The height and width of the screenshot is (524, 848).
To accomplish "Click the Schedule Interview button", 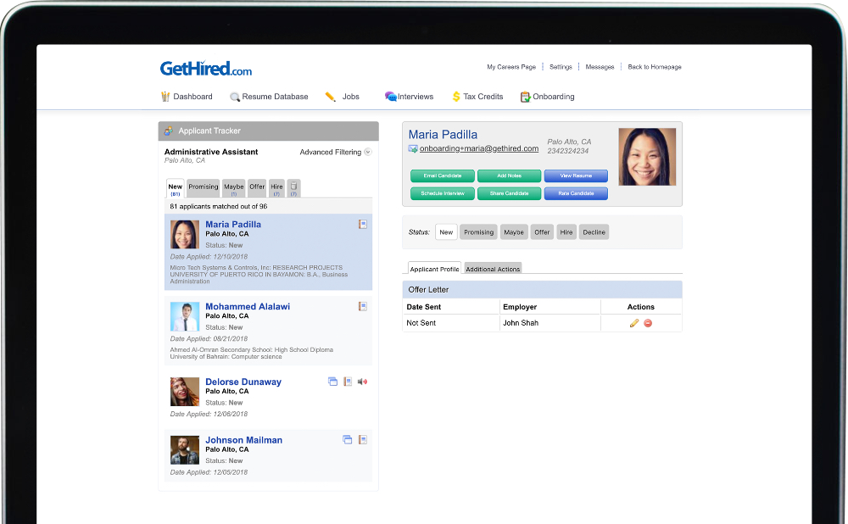I will tap(442, 193).
